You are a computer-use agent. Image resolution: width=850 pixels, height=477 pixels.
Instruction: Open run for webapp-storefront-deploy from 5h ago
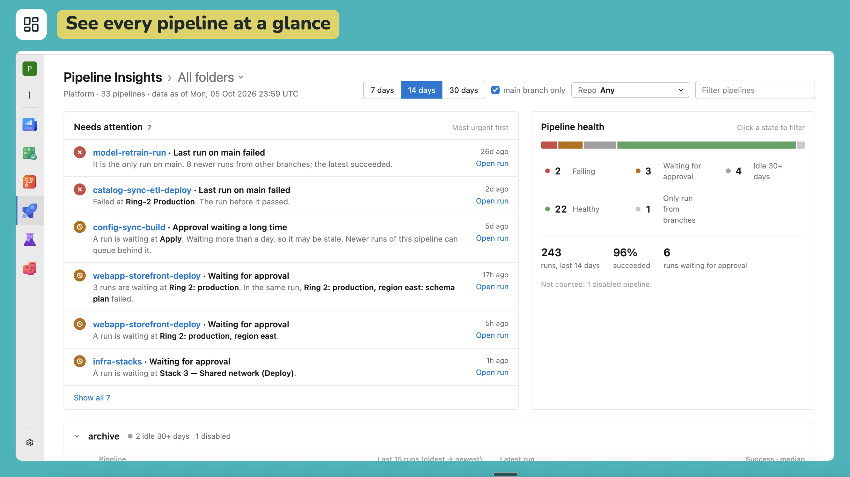point(492,335)
